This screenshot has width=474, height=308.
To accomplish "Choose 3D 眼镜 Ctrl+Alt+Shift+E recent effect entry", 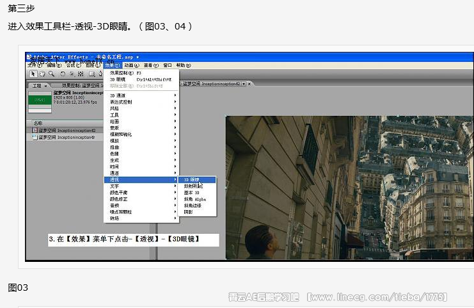I will 141,79.
